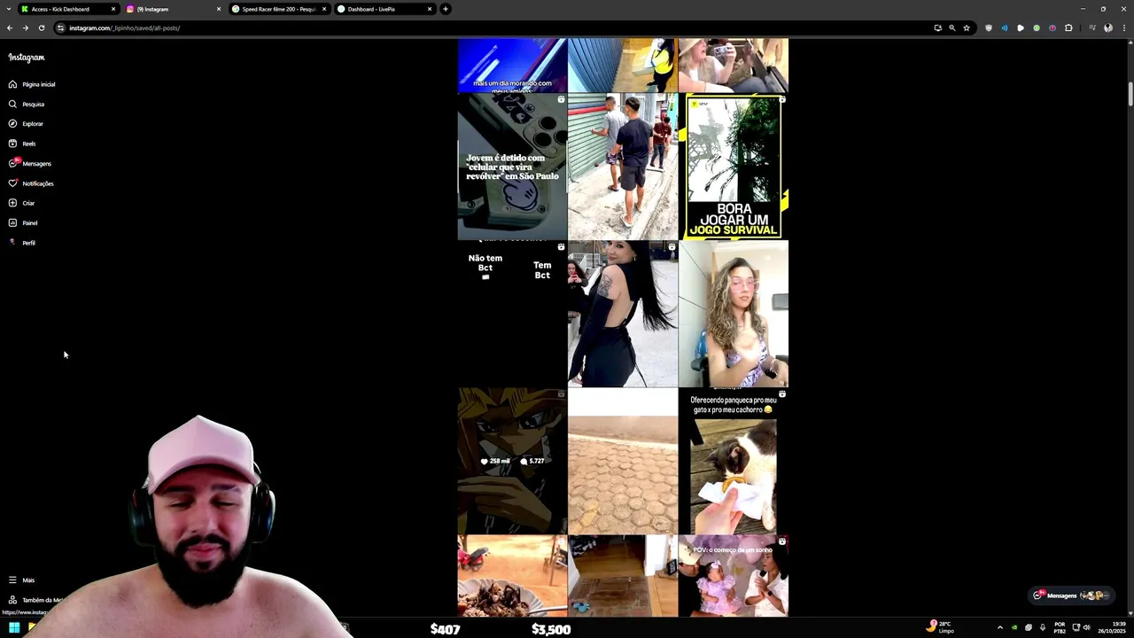Open the Extensions puzzle icon
Screen dimensions: 1134x638
[1068, 27]
